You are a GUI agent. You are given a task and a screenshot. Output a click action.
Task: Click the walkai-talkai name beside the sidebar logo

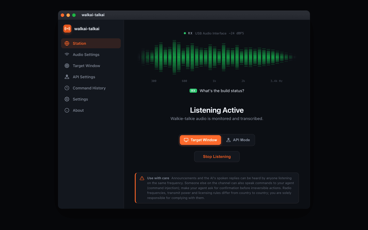point(87,29)
